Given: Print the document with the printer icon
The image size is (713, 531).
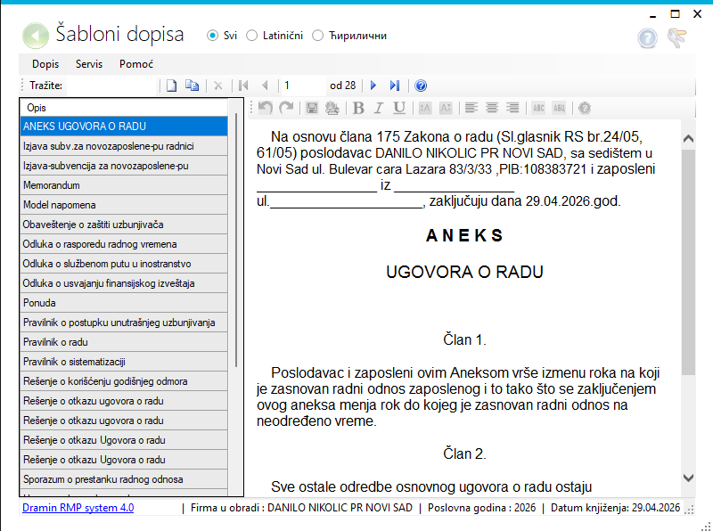Looking at the screenshot, I should tap(332, 108).
